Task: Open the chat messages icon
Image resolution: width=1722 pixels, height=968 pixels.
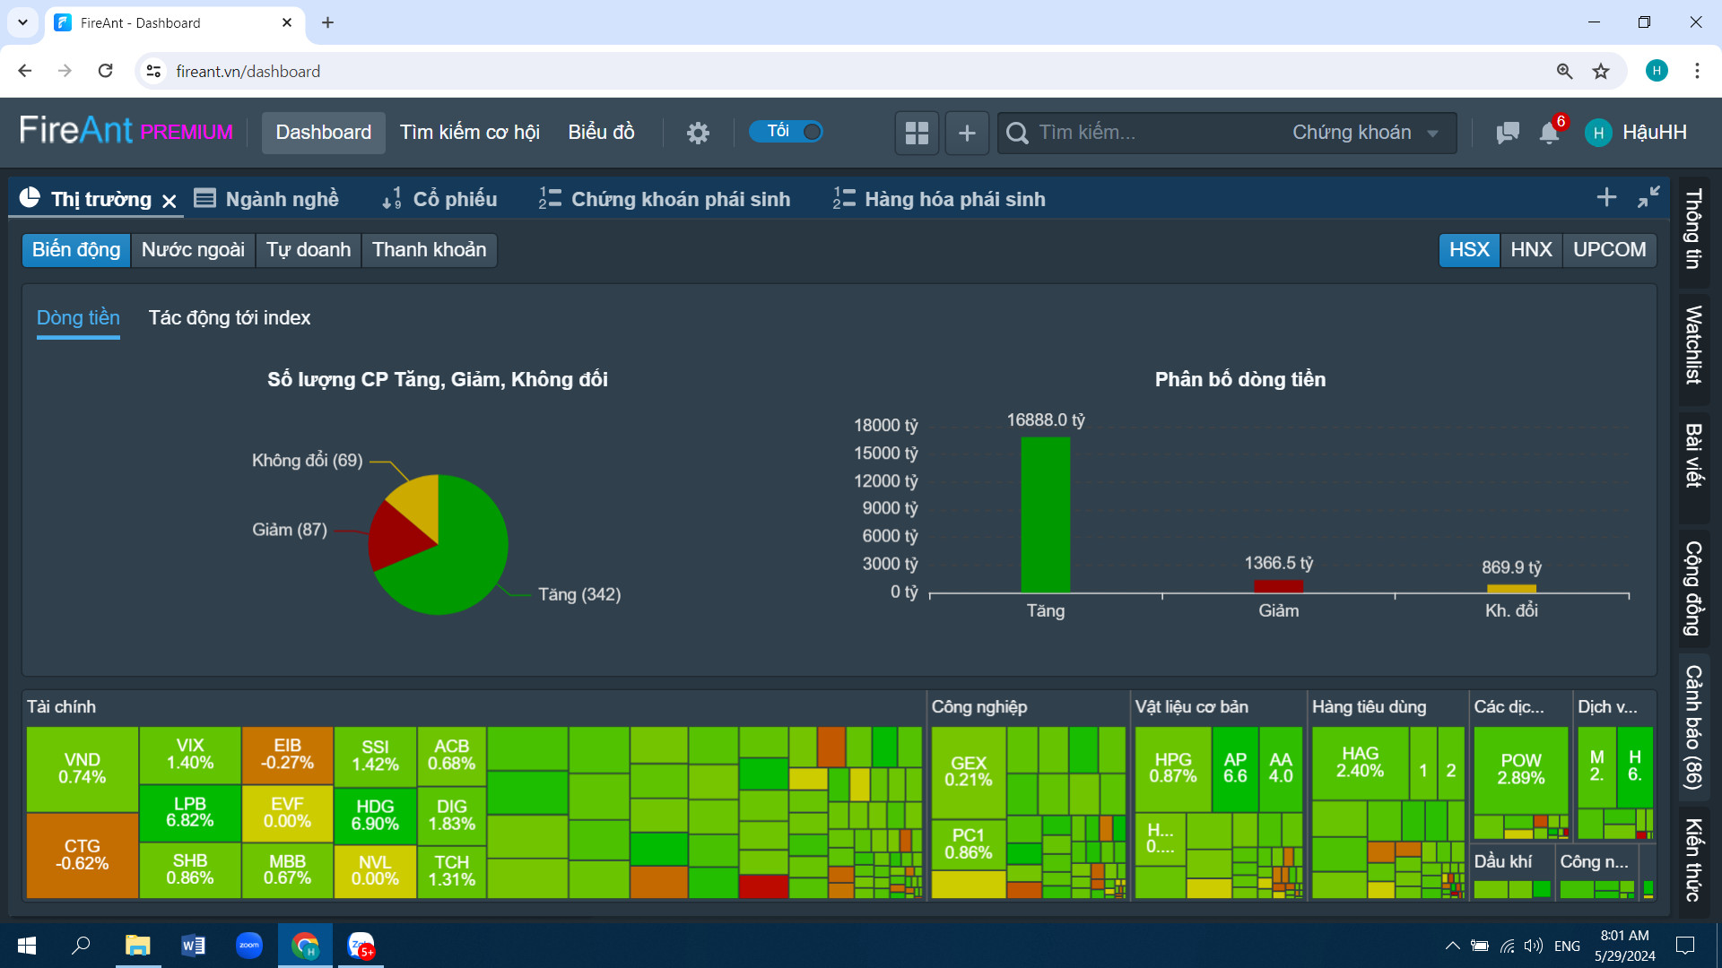Action: pyautogui.click(x=1508, y=133)
